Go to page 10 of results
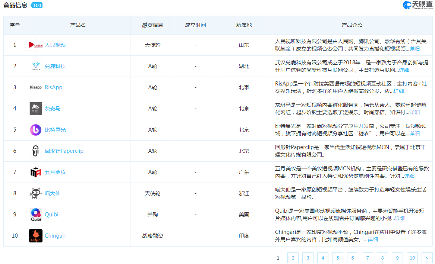Screen dimensions: 435x264 pos(412,258)
